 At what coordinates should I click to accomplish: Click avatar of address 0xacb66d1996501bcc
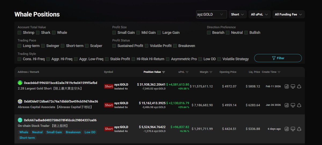tap(20, 83)
